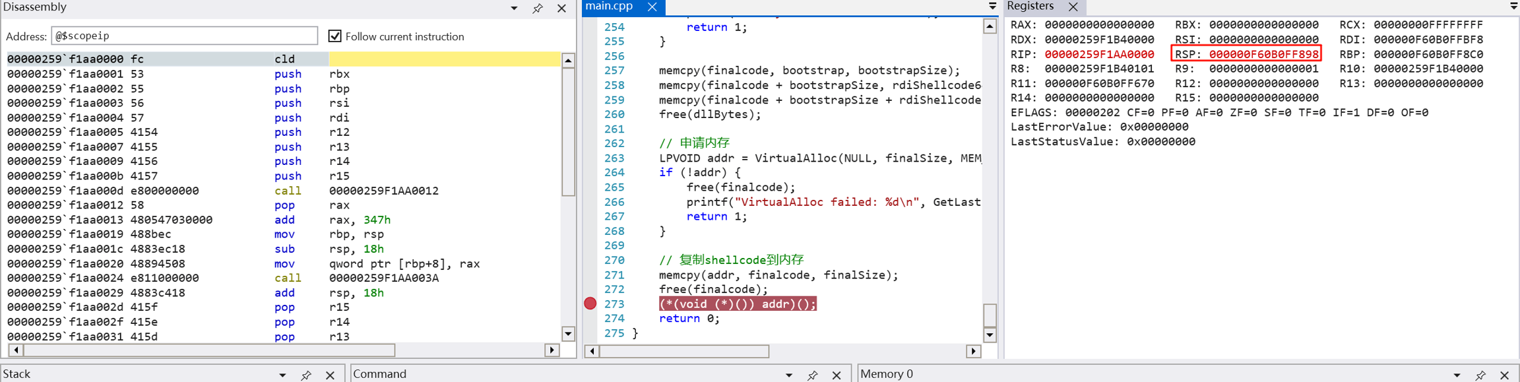
Task: Close the Registers tab
Action: click(1073, 7)
